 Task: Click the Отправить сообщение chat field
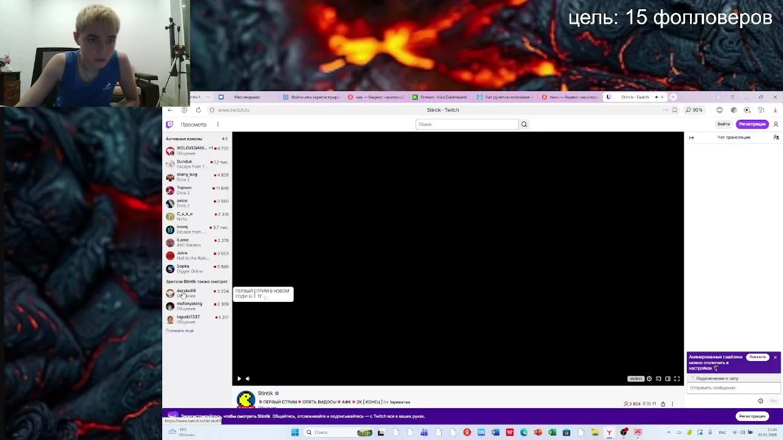click(x=733, y=388)
